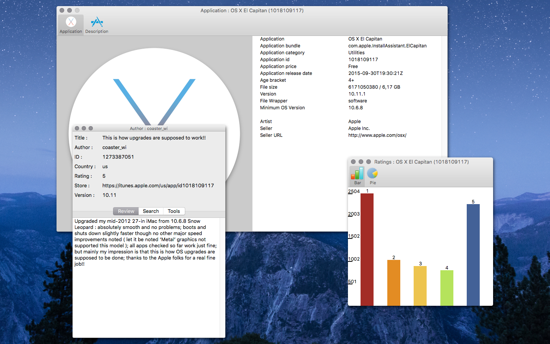Switch ratings chart to Bar view
550x344 pixels.
point(357,176)
